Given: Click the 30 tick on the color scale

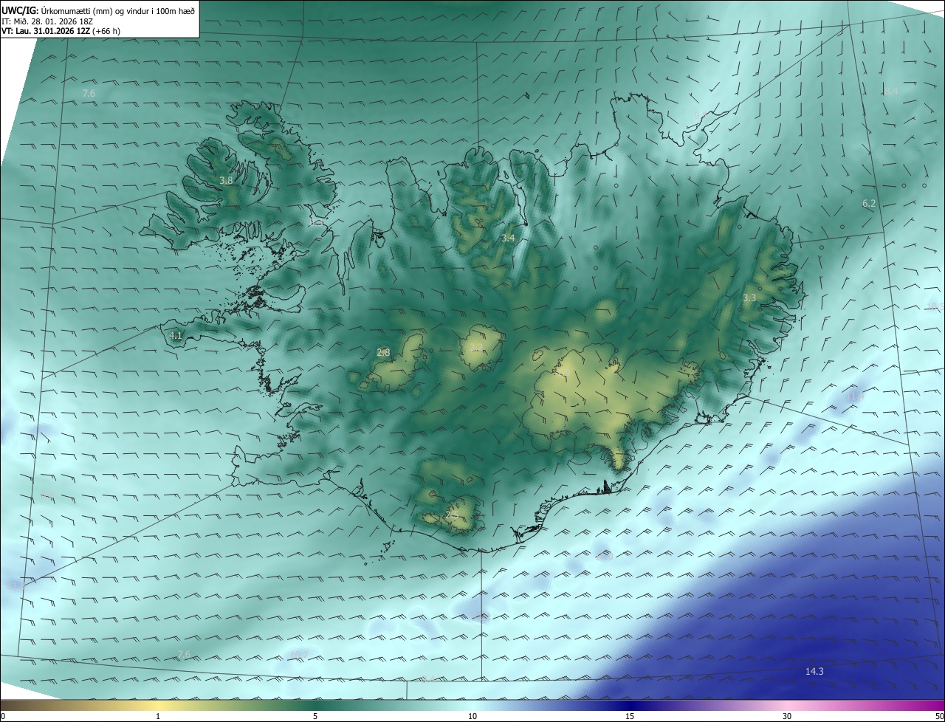Looking at the screenshot, I should point(787,716).
